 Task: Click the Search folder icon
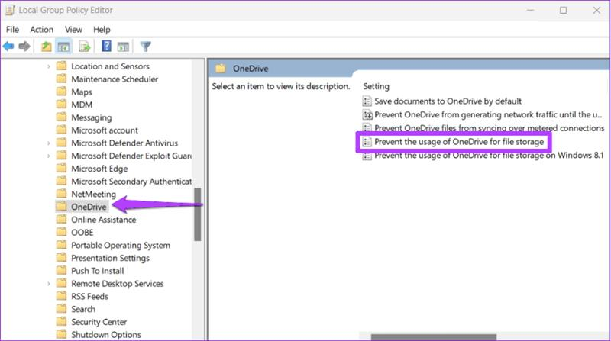pos(61,309)
